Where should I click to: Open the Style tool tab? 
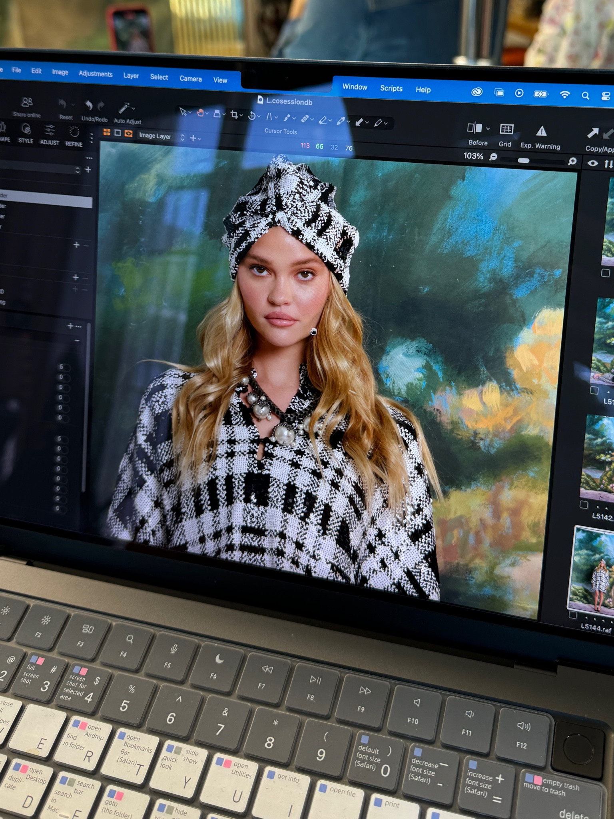pos(26,129)
